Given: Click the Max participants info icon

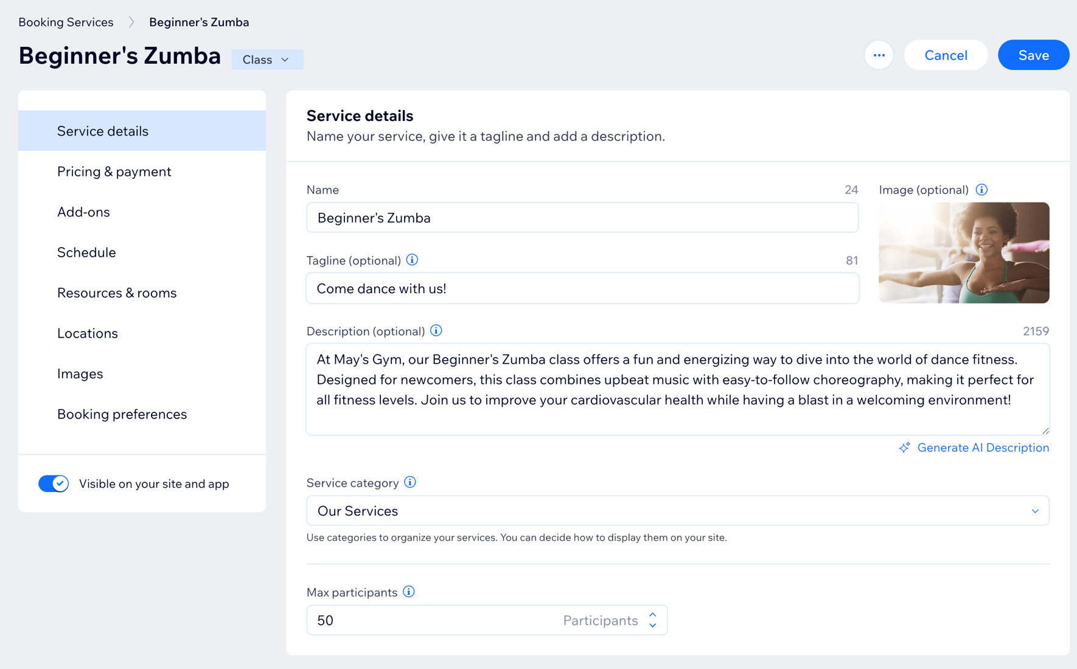Looking at the screenshot, I should (x=409, y=592).
